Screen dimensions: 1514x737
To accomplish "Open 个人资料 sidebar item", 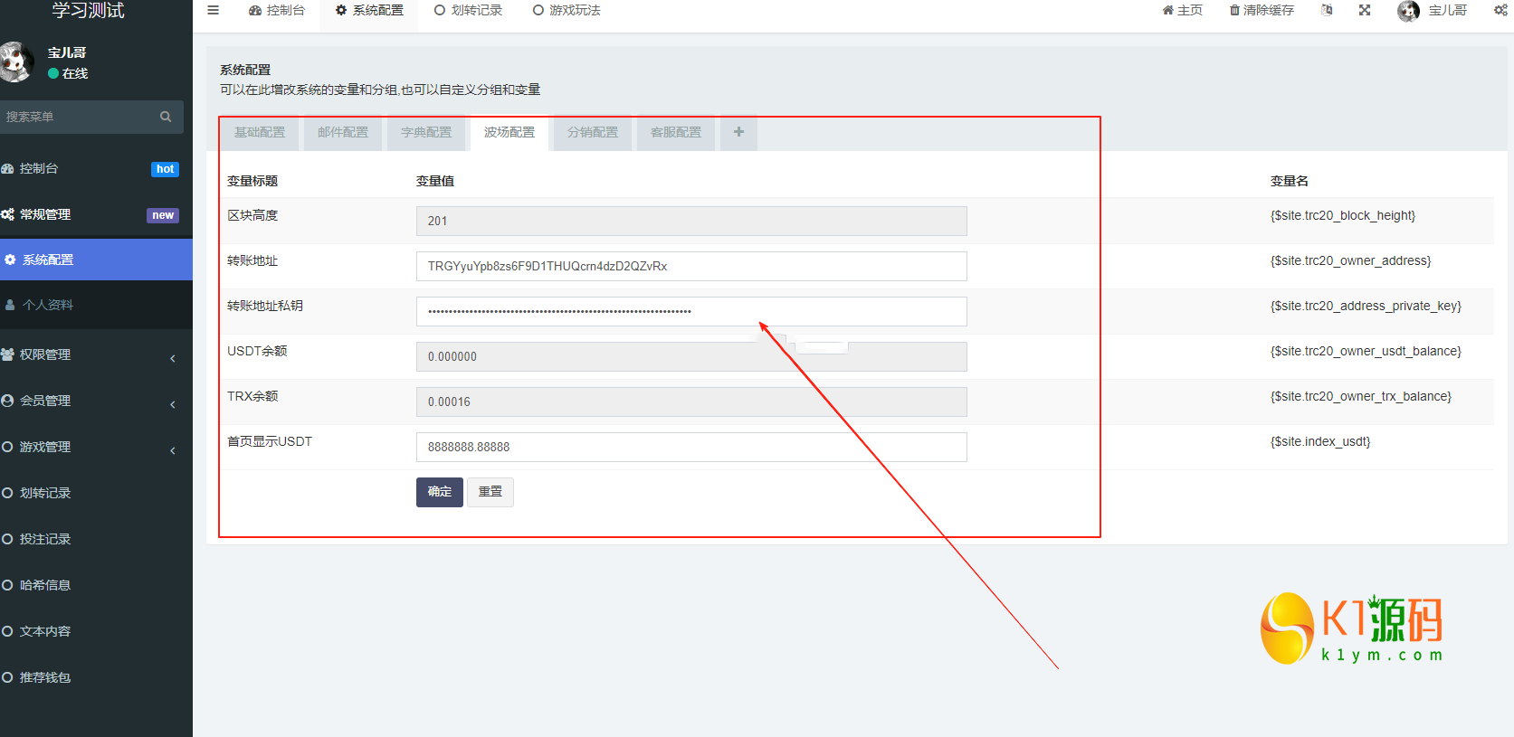I will pyautogui.click(x=96, y=305).
